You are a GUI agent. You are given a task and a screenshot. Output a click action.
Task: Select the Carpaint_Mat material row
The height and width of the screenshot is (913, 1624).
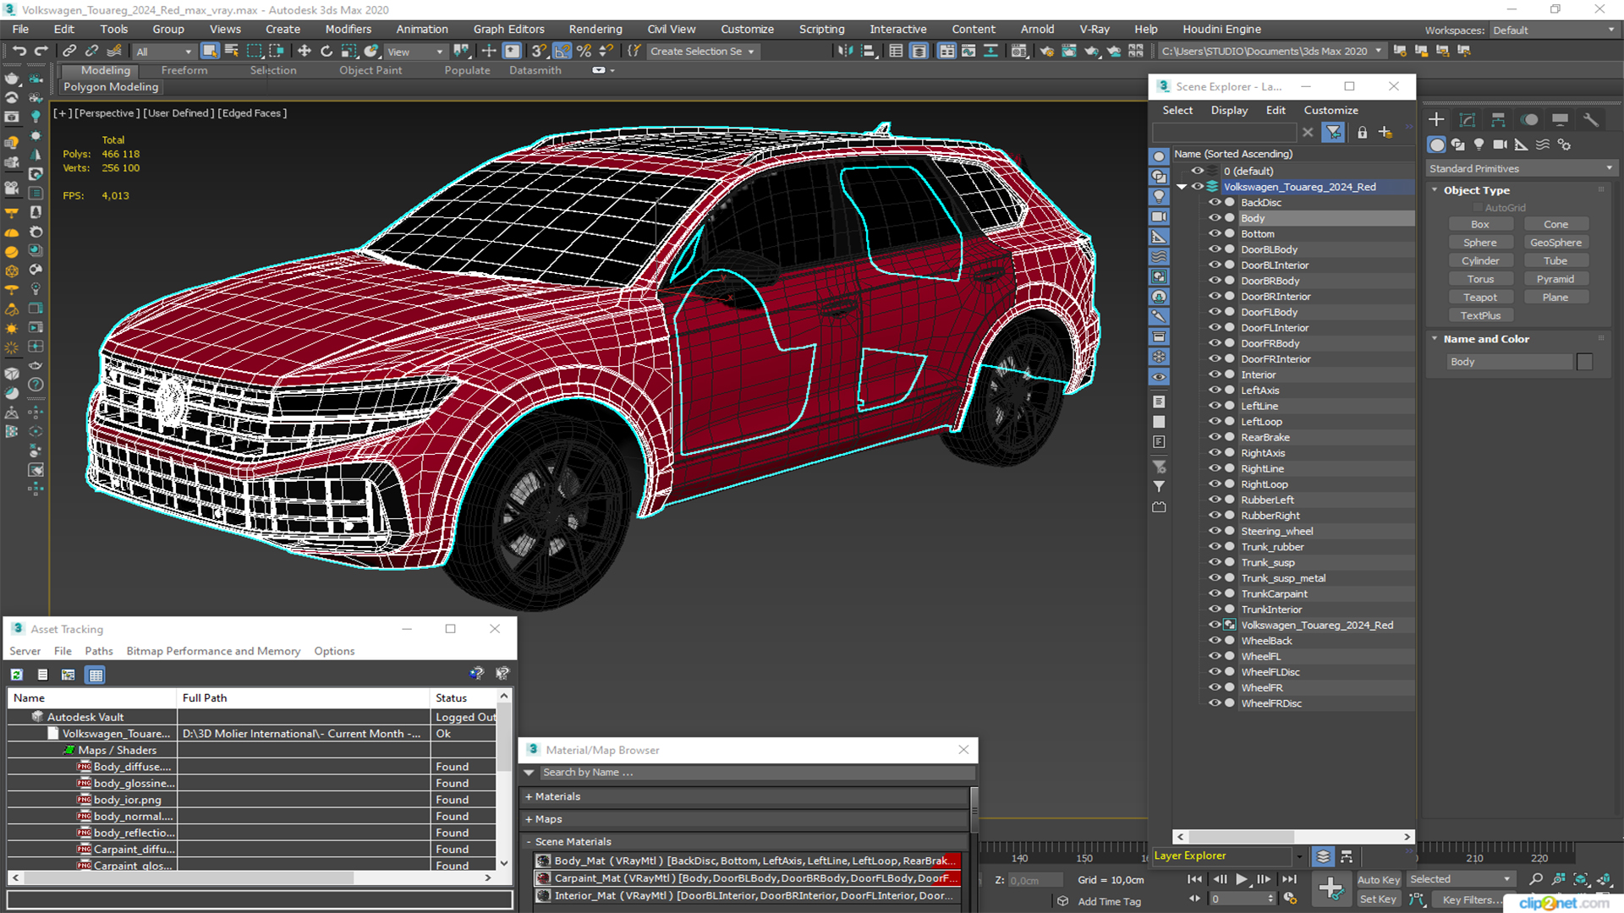coord(748,878)
